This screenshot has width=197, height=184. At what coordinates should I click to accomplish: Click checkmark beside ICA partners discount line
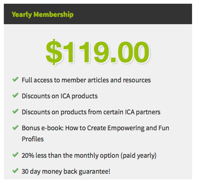click(x=15, y=111)
